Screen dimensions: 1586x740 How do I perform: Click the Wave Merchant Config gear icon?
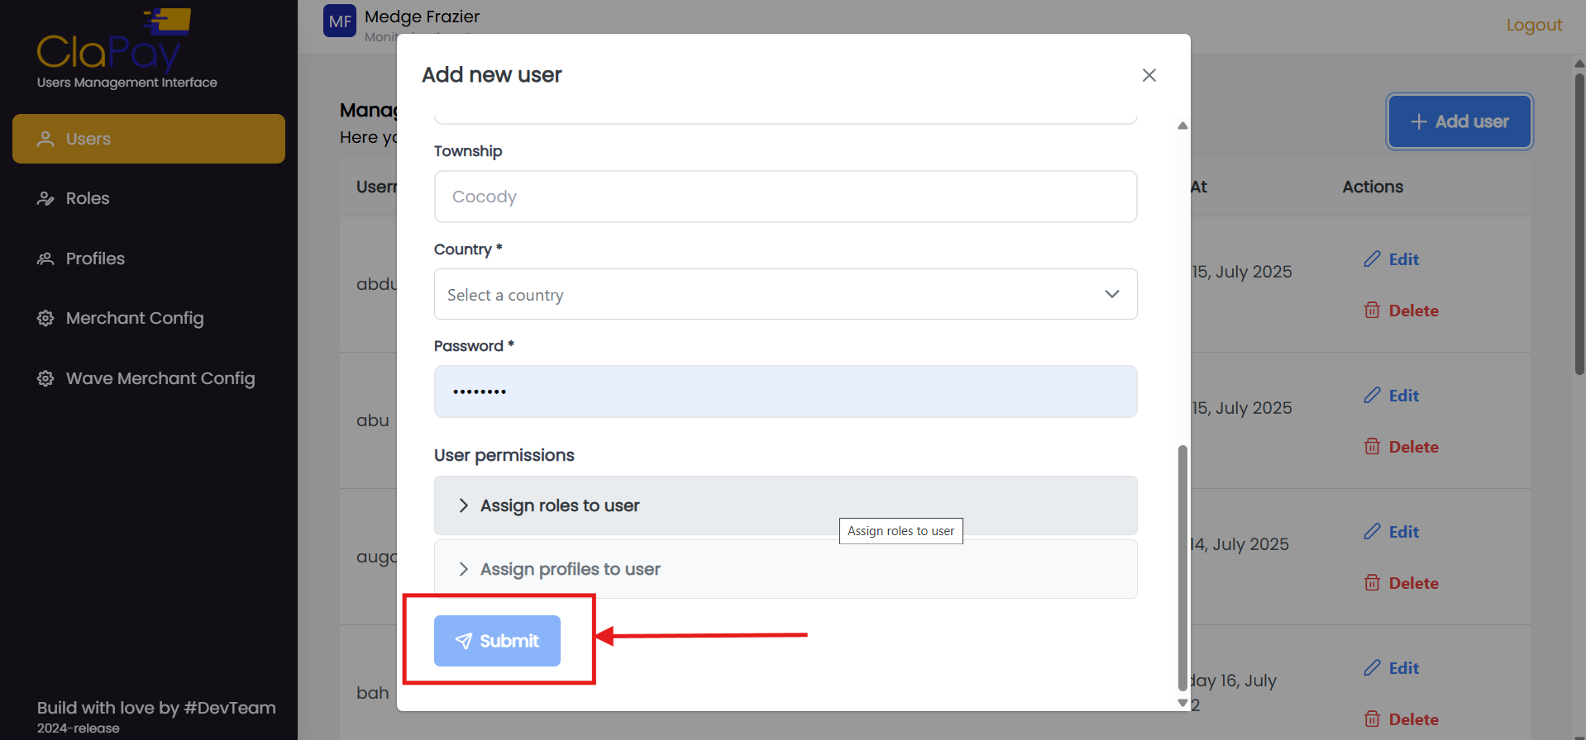45,378
